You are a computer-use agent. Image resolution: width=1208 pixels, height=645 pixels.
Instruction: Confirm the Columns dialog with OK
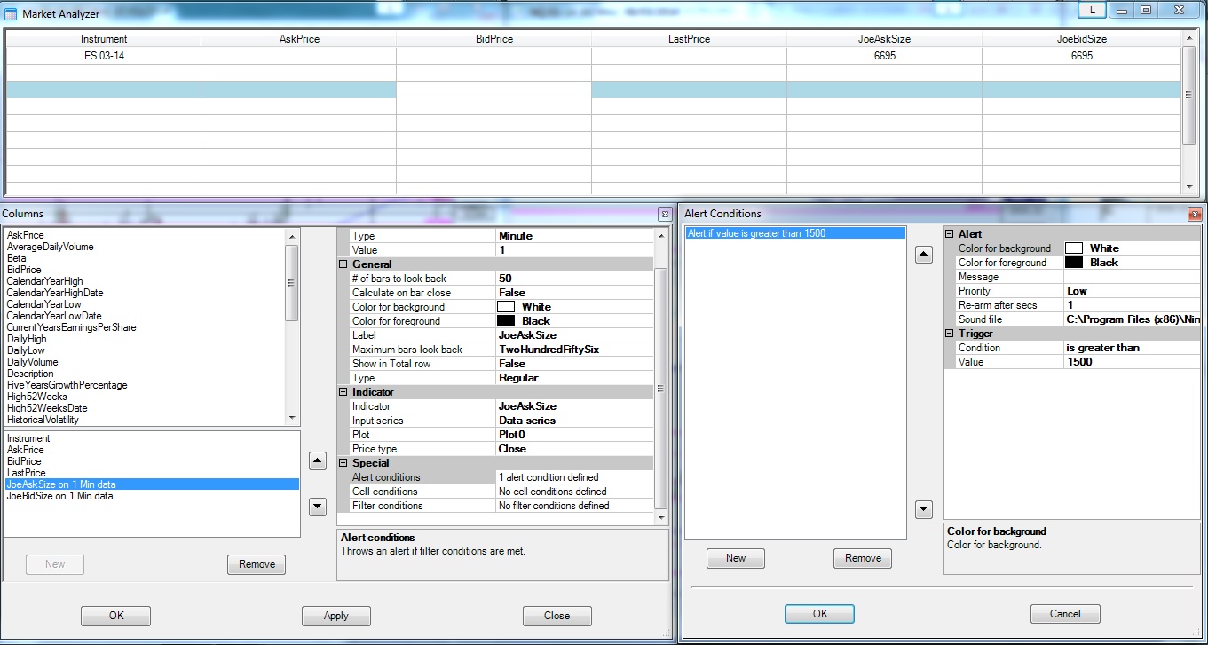point(116,616)
